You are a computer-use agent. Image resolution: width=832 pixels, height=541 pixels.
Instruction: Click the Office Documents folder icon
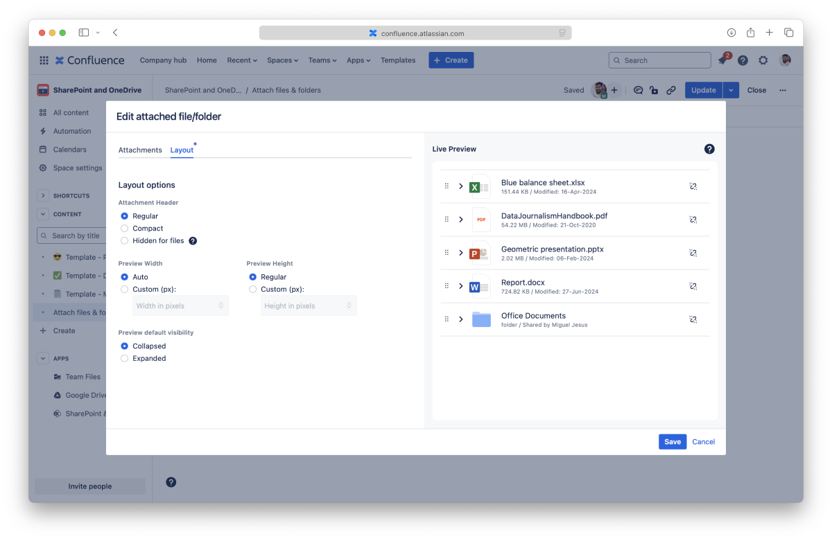(x=480, y=319)
